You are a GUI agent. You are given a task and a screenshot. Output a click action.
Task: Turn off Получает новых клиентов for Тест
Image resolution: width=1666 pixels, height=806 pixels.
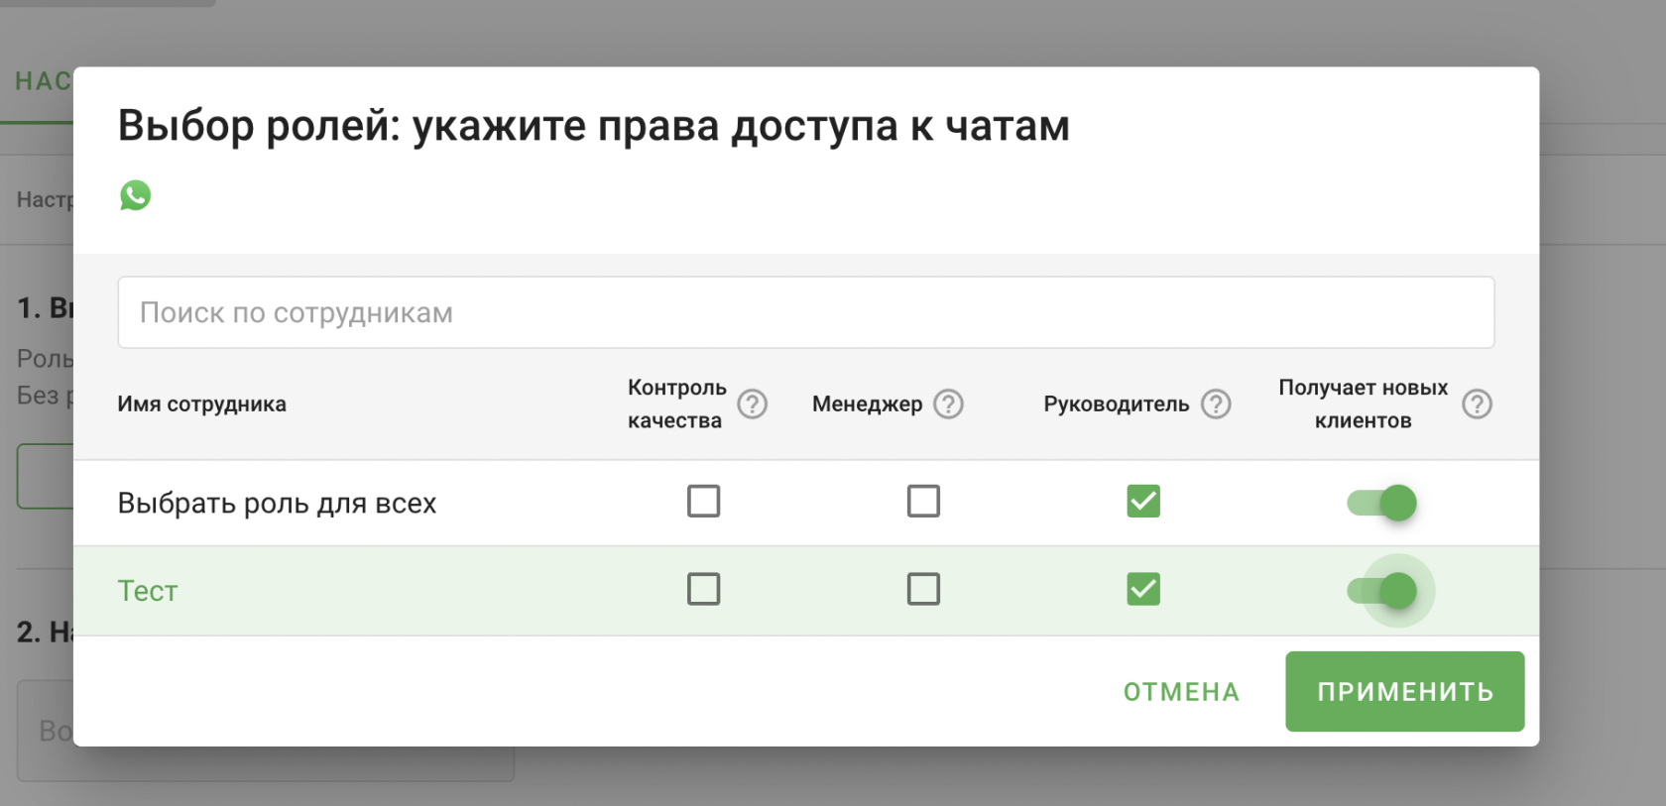point(1381,592)
